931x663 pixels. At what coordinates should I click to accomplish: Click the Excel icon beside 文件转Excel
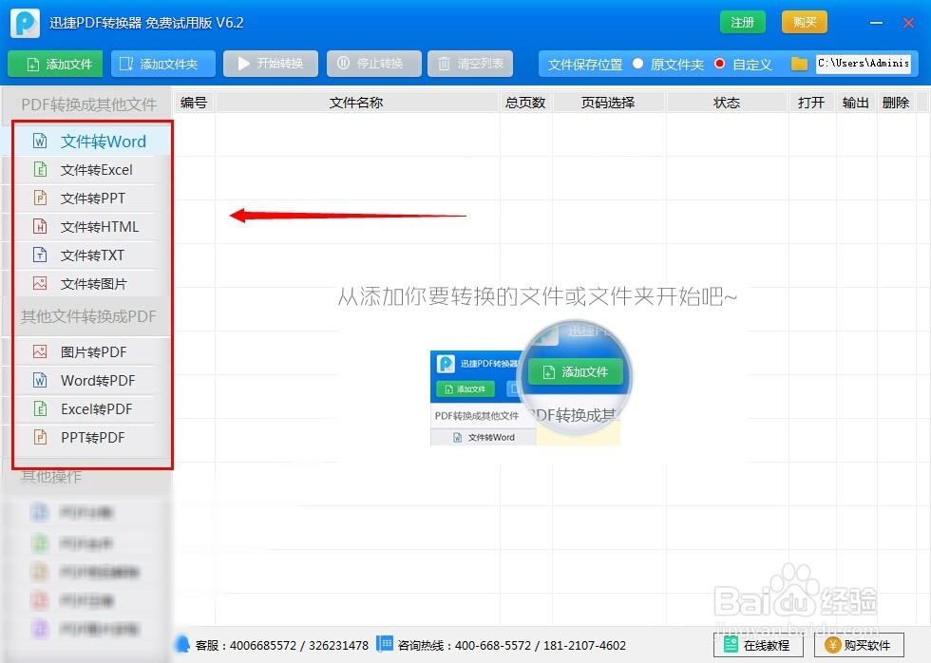[39, 169]
